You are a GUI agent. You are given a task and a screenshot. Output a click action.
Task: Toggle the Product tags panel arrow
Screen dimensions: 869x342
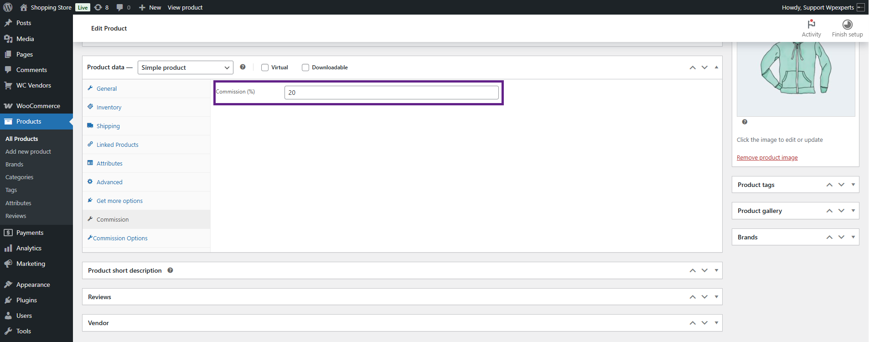pyautogui.click(x=853, y=185)
